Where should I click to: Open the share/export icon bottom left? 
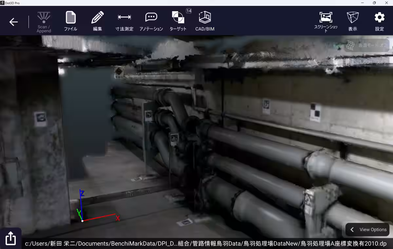click(x=11, y=238)
